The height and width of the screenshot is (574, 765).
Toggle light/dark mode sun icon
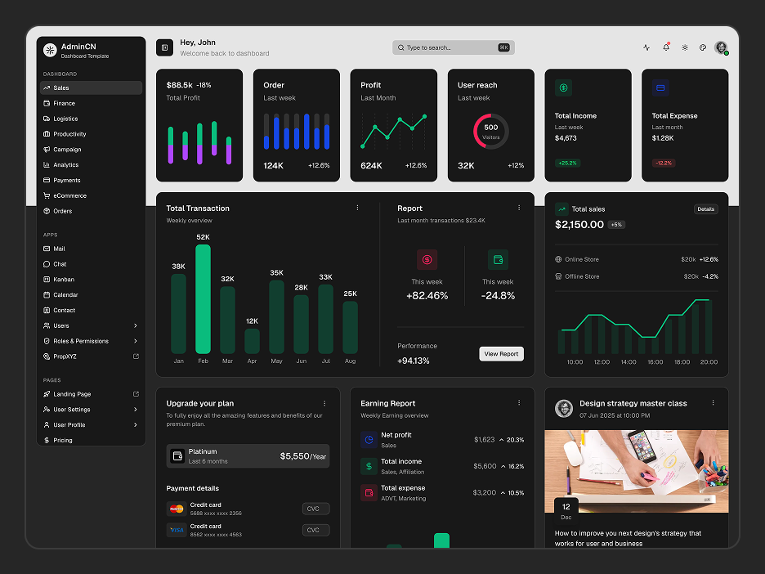(685, 47)
